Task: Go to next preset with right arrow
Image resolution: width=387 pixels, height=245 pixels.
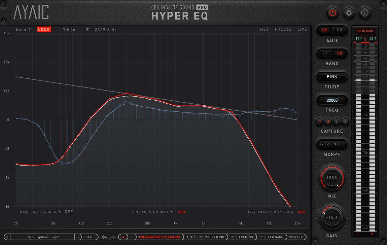Action: point(78,237)
